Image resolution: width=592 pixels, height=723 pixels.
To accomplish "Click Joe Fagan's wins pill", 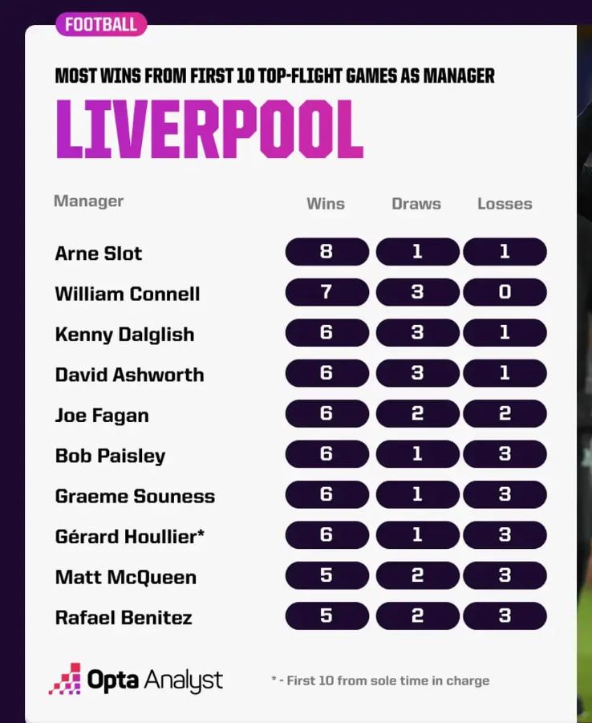I will (x=327, y=413).
